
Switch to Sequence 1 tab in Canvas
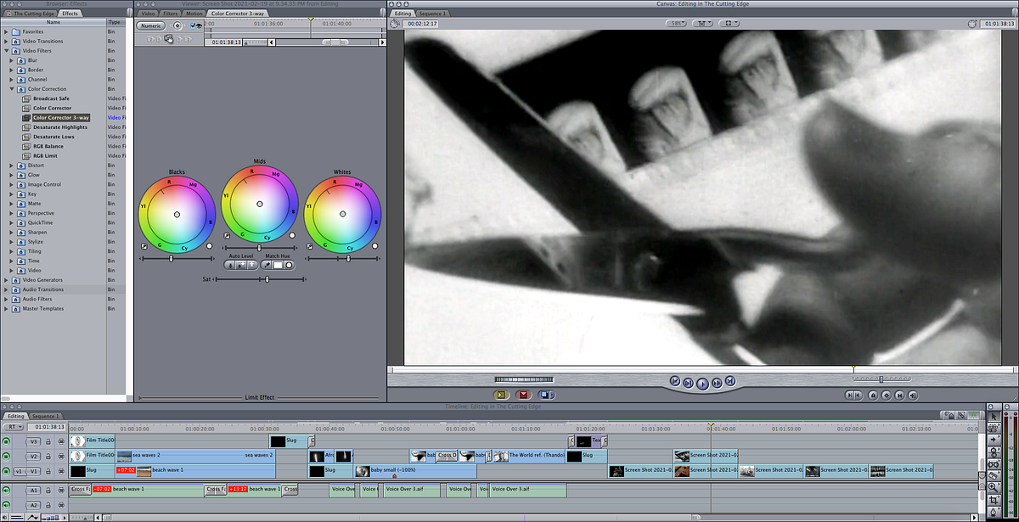pyautogui.click(x=432, y=14)
